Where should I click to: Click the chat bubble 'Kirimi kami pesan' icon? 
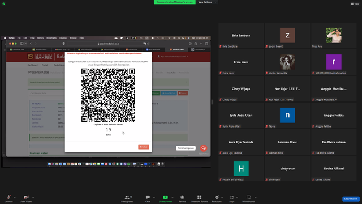[x=204, y=148]
